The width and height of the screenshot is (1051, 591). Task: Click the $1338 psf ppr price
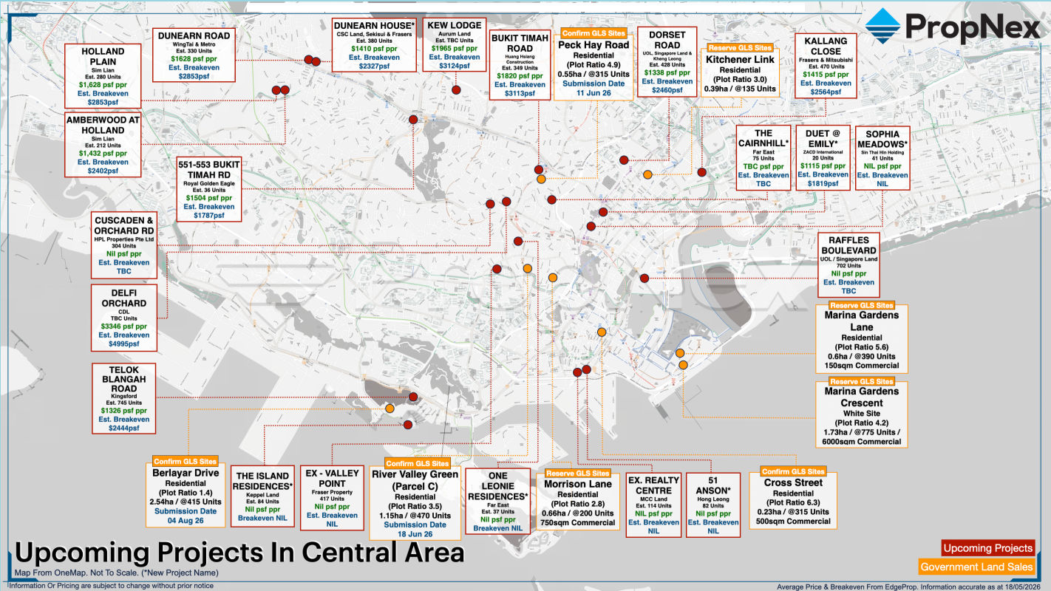pyautogui.click(x=667, y=72)
